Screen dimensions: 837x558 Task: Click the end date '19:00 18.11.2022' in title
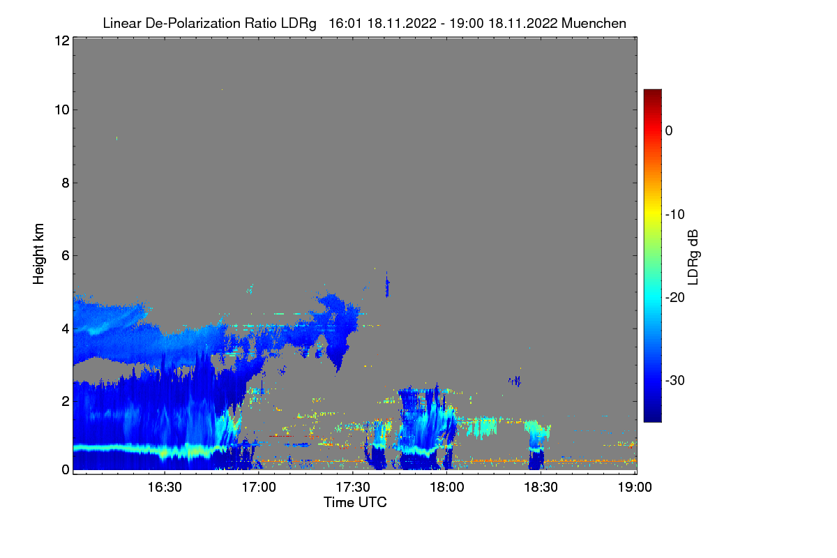pyautogui.click(x=504, y=23)
